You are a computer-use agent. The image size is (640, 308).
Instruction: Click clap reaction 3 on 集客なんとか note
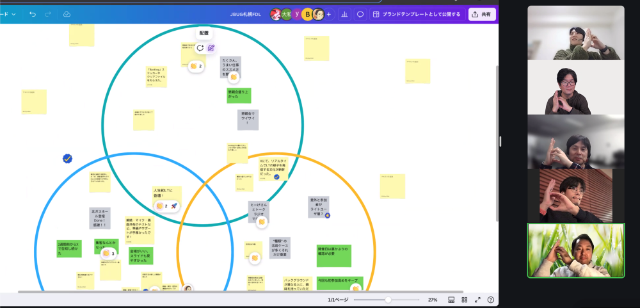(109, 254)
